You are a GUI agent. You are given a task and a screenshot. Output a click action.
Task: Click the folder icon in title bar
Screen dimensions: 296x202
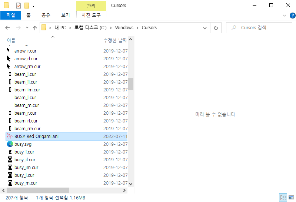click(6, 5)
